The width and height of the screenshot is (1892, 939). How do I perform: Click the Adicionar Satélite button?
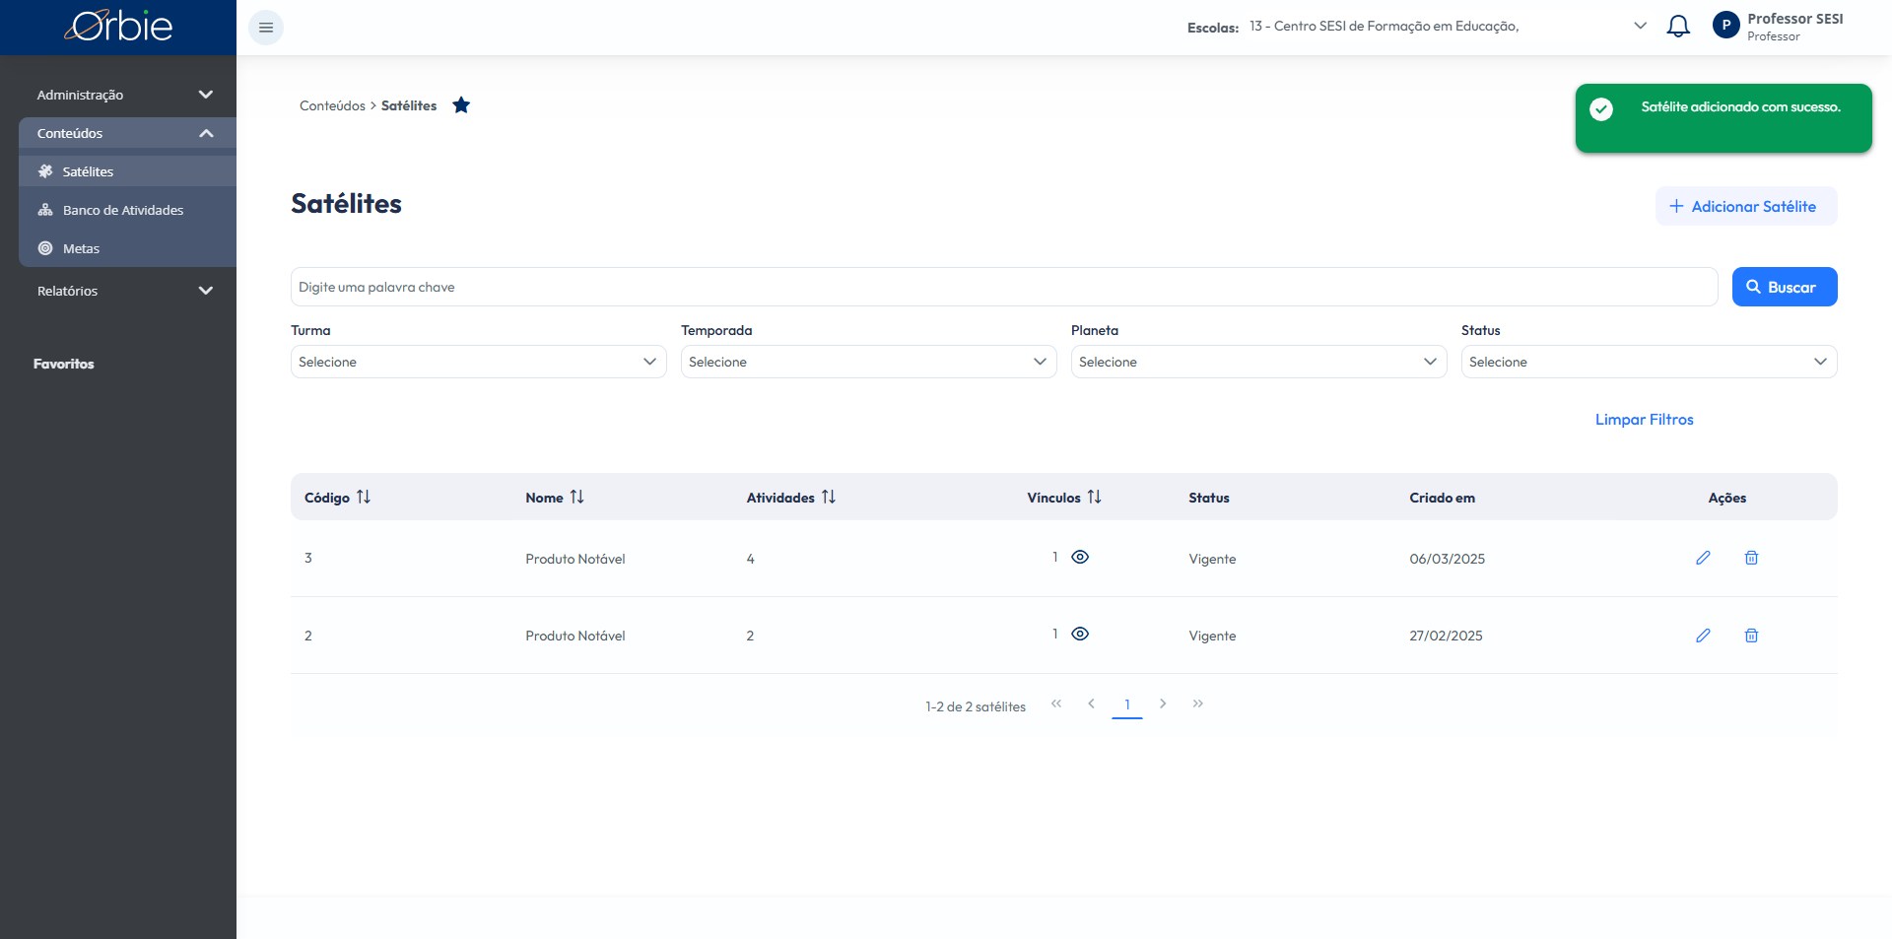1746,206
